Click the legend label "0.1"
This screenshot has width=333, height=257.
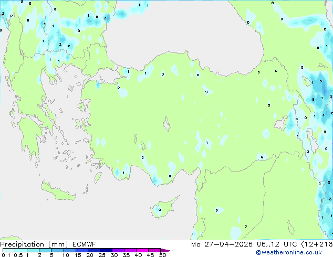coord(6,255)
